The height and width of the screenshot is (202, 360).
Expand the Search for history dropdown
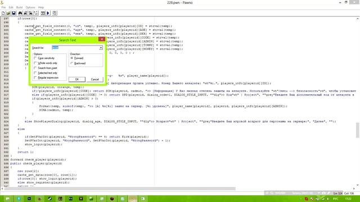tap(101, 48)
